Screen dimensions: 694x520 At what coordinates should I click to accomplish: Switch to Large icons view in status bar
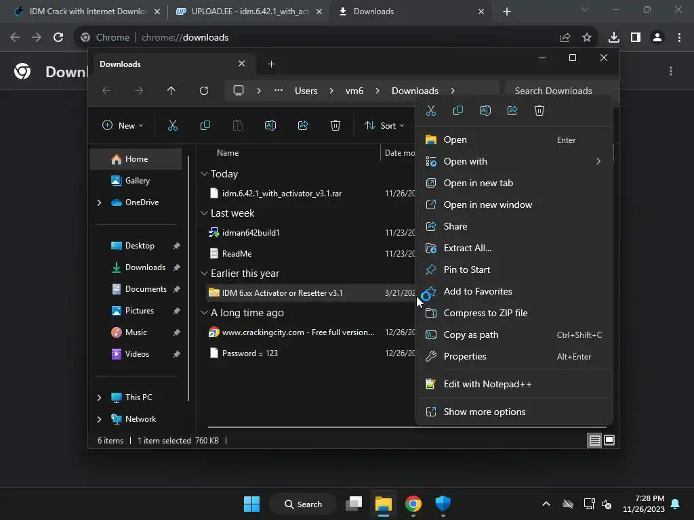(609, 440)
